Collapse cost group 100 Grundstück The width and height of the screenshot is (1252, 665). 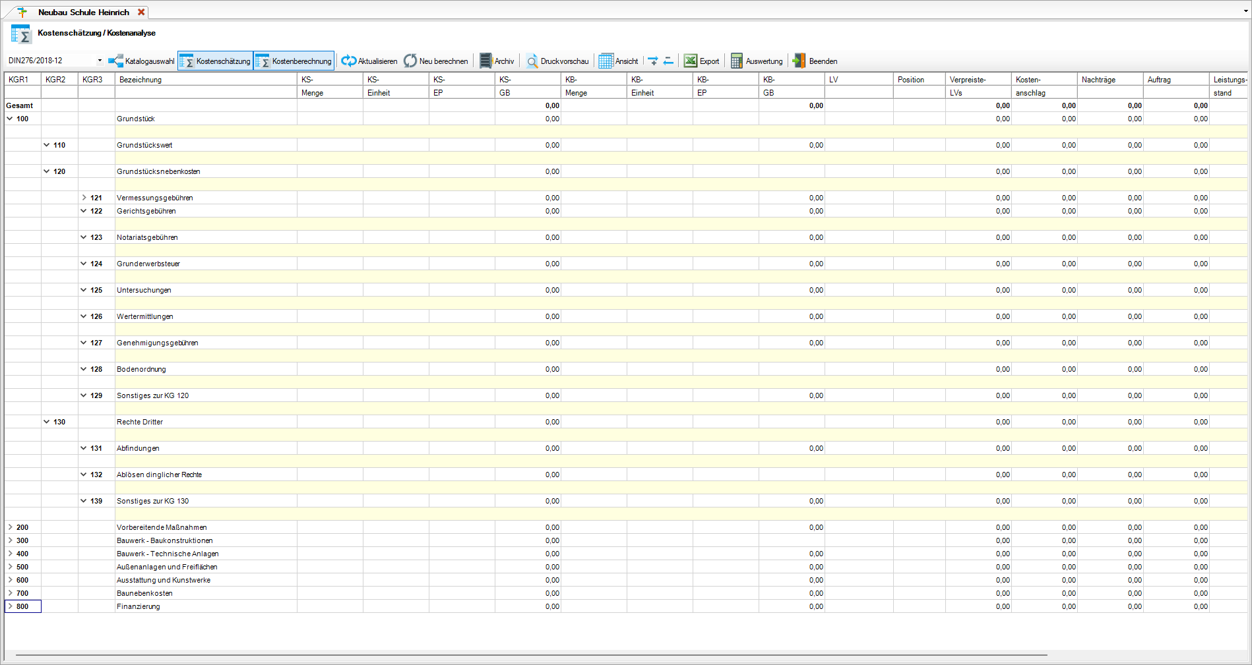click(x=10, y=119)
